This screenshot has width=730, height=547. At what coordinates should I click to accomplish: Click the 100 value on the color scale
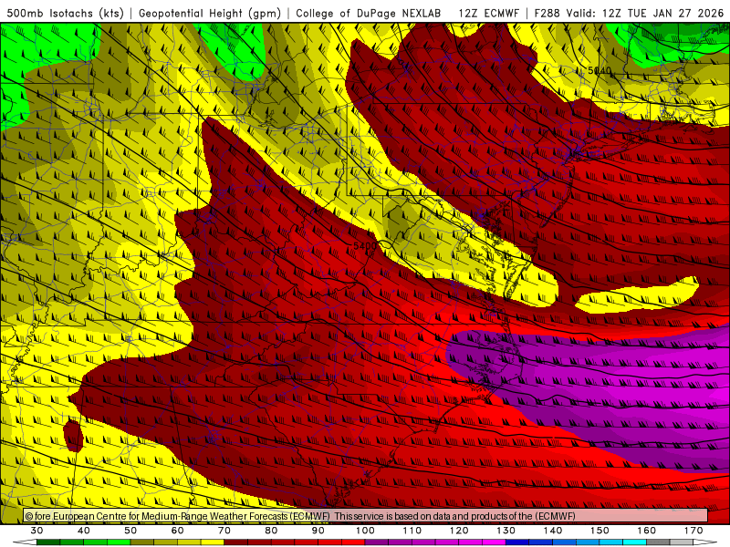pos(366,531)
